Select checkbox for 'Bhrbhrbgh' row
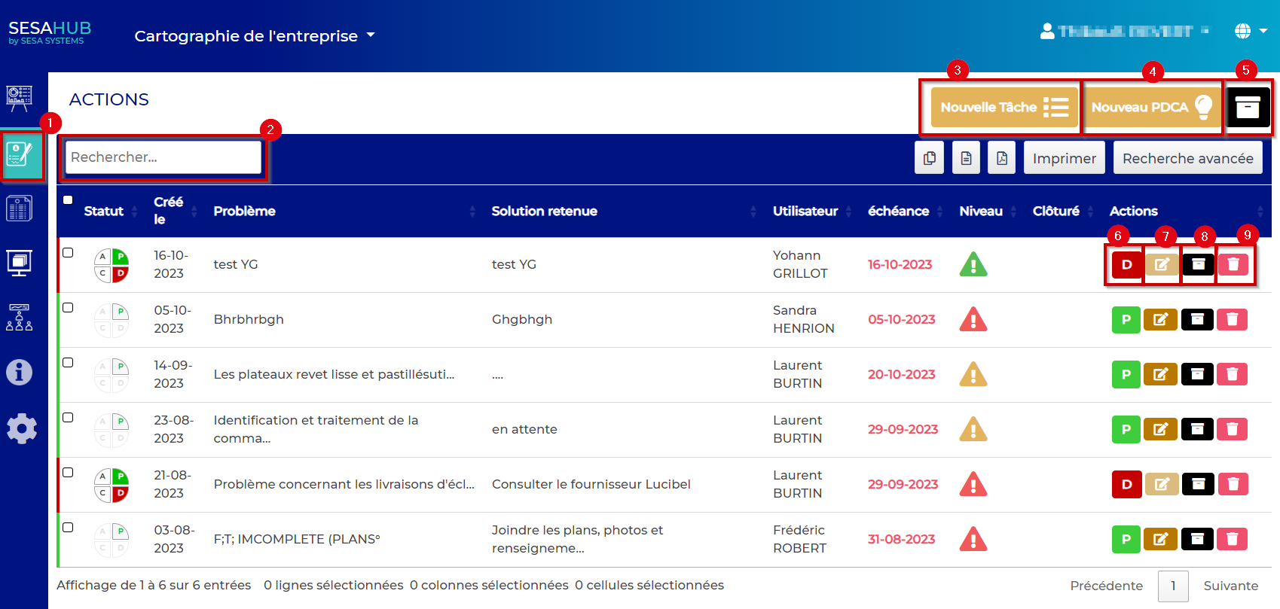 (68, 308)
